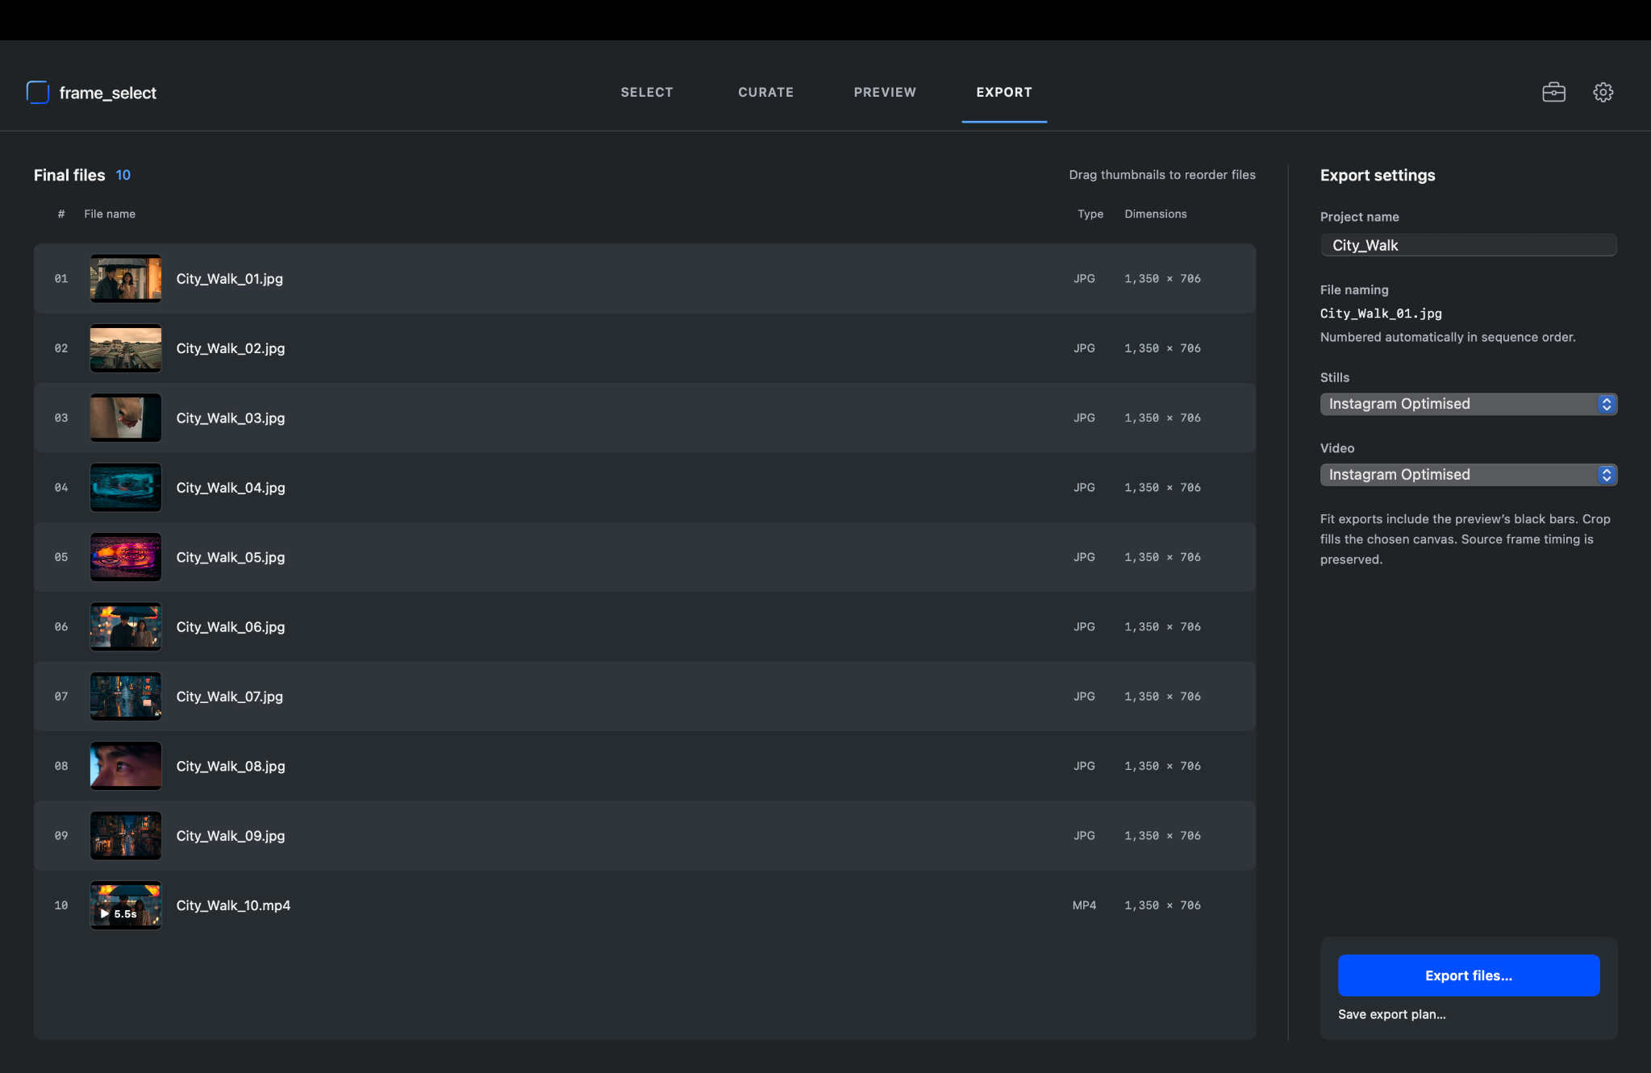Screen dimensions: 1651x1073
Task: Click the Project name input field
Action: (1468, 245)
